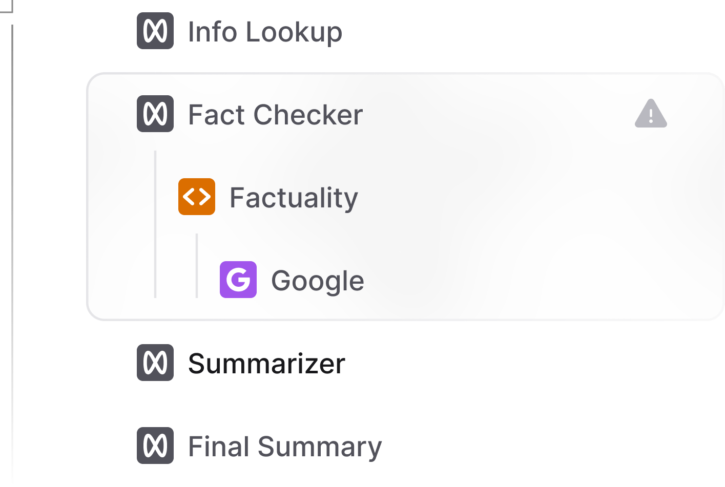This screenshot has height=487, width=725.
Task: Click the Fact Checker node icon
Action: (x=155, y=114)
